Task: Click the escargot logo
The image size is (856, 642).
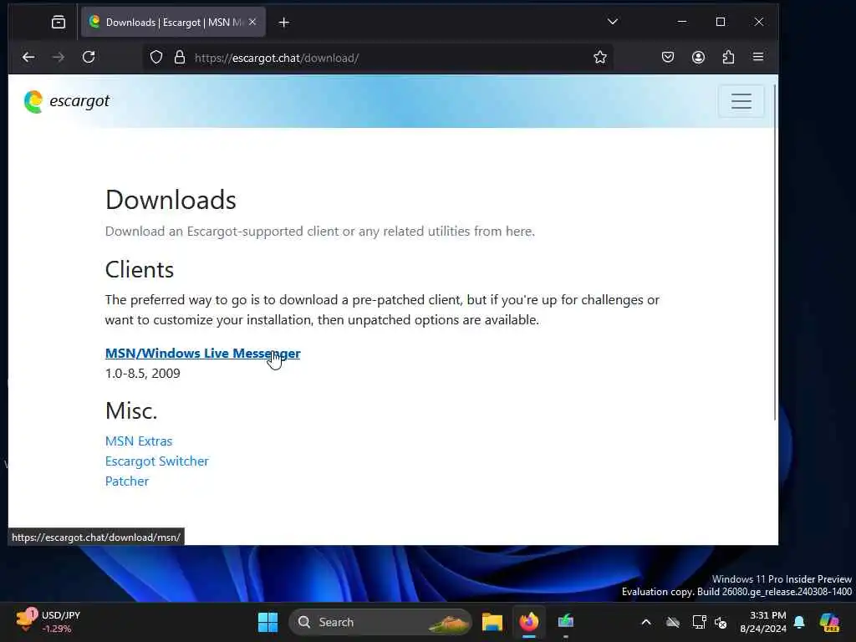Action: point(67,101)
